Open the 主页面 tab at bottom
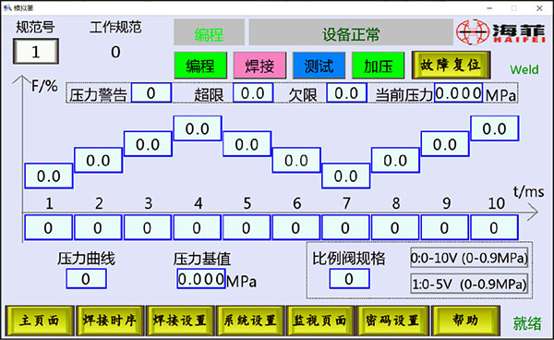The height and width of the screenshot is (340, 554). [x=40, y=321]
